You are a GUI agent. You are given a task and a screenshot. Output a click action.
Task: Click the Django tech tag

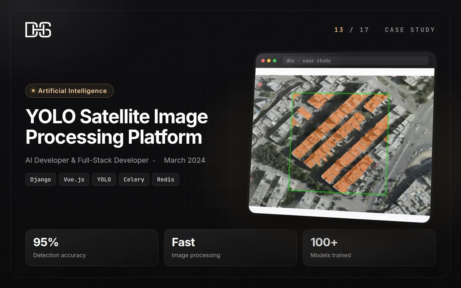pyautogui.click(x=41, y=179)
